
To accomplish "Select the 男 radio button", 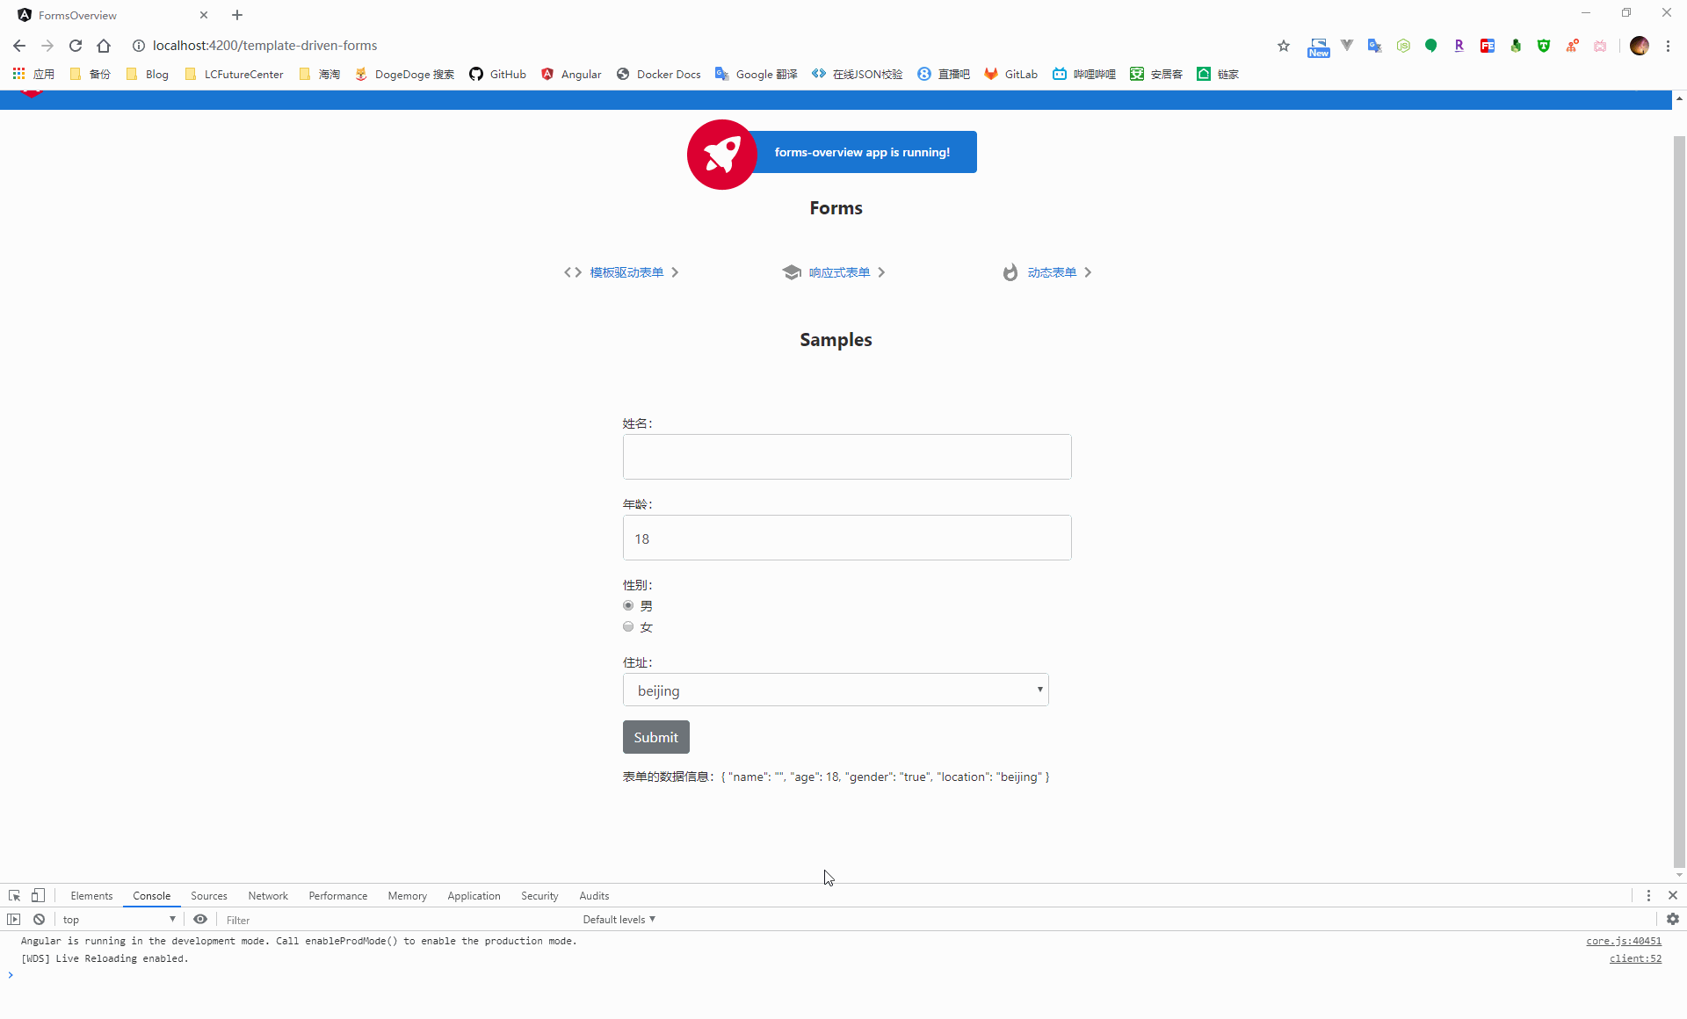I will [628, 605].
